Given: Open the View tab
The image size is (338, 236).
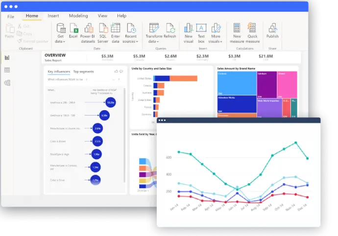Looking at the screenshot, I should (x=102, y=16).
